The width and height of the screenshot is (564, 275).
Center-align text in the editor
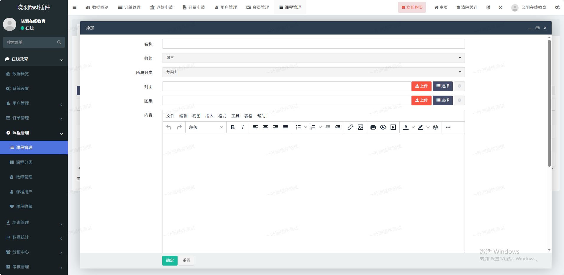265,127
